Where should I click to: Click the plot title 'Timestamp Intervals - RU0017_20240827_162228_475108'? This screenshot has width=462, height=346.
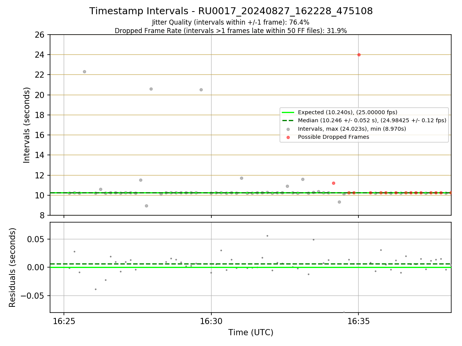(x=231, y=11)
